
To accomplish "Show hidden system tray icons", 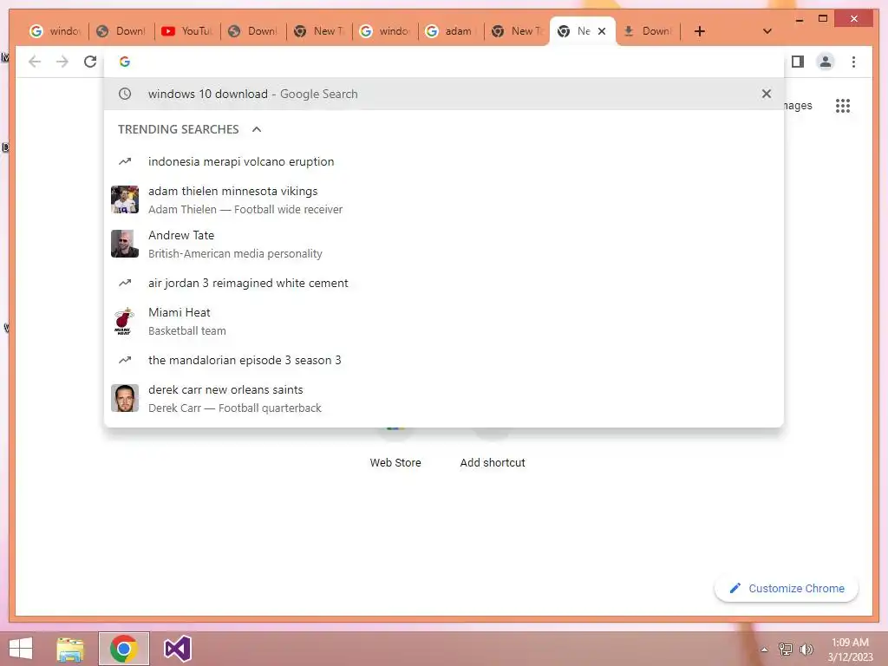I will click(764, 650).
